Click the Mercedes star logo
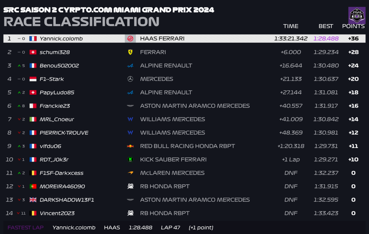This screenshot has height=234, width=369. pyautogui.click(x=130, y=79)
